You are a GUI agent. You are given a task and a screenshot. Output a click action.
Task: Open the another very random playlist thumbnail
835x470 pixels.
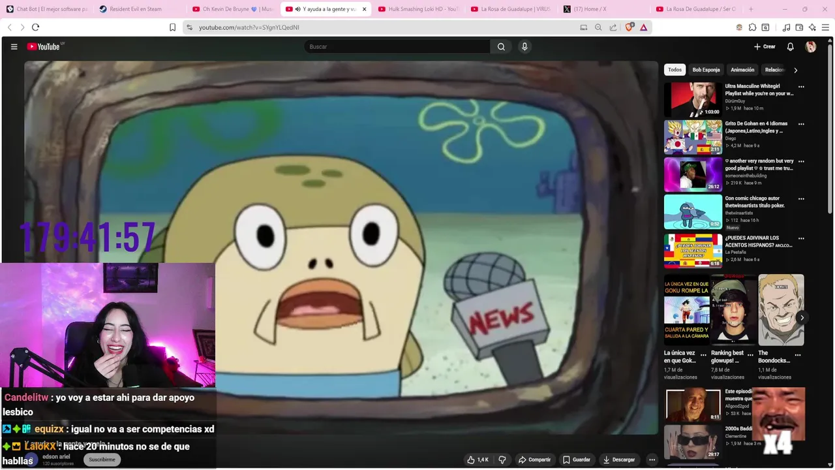click(x=693, y=174)
